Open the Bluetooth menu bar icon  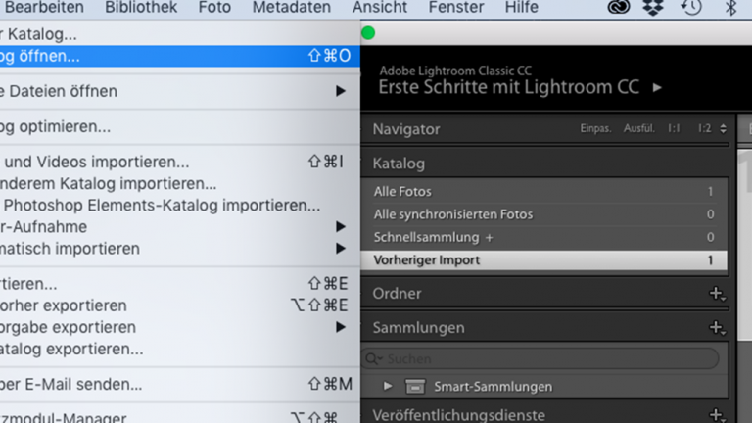(x=730, y=7)
